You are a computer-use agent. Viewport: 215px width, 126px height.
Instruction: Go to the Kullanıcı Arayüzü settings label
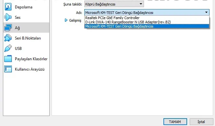[x=30, y=69]
